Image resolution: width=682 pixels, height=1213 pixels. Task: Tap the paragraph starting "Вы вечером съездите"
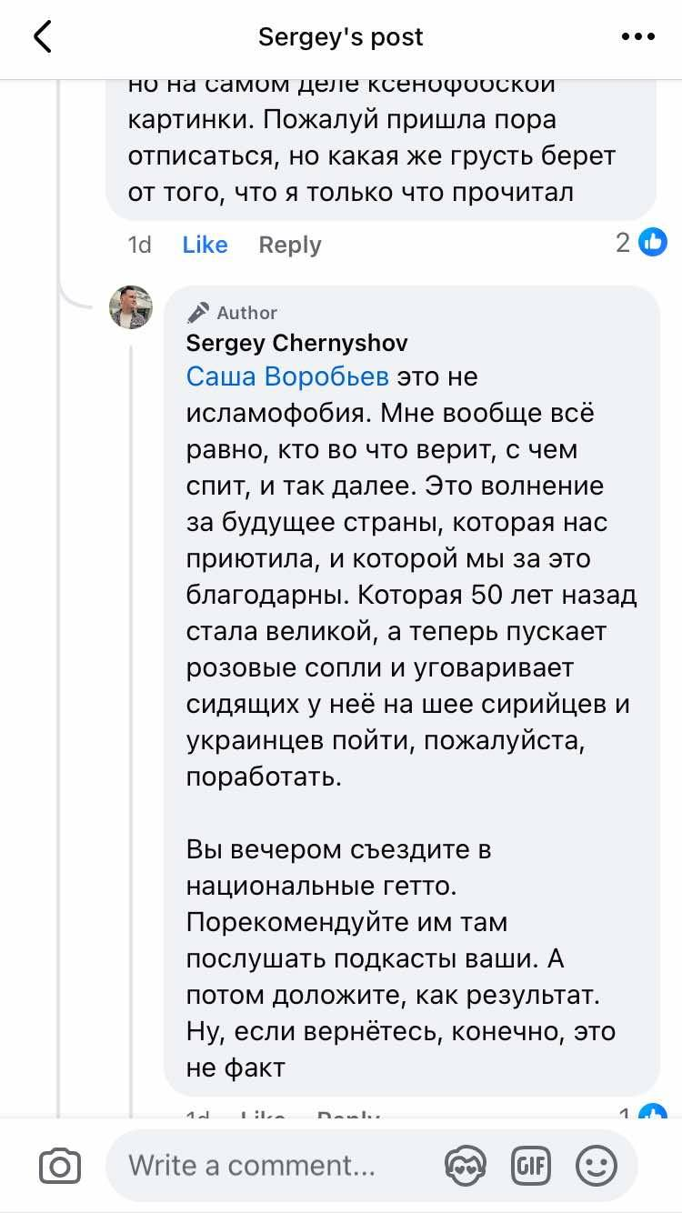pyautogui.click(x=400, y=958)
